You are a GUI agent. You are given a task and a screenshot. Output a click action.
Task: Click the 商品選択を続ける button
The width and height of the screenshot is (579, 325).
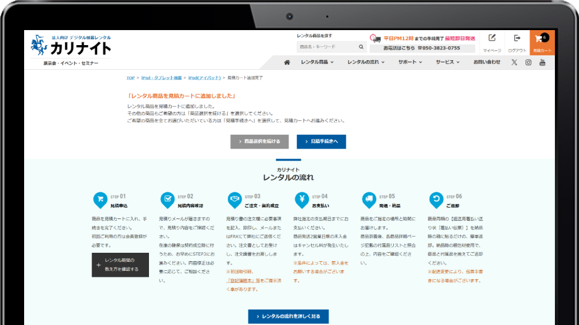259,141
